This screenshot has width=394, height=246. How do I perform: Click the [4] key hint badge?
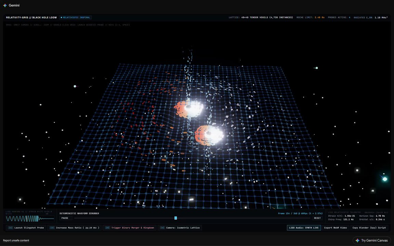coord(162,228)
